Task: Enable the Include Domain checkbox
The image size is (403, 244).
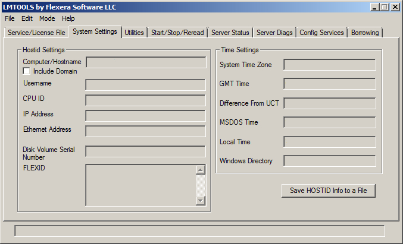Action: (26, 71)
